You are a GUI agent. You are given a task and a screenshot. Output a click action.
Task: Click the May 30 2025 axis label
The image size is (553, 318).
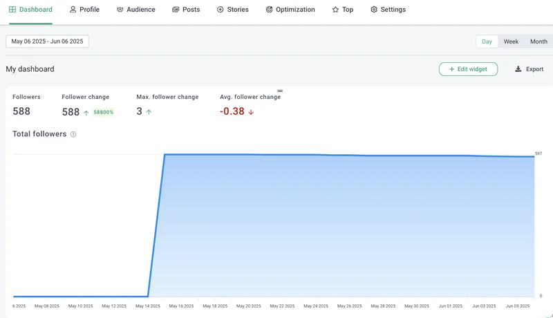click(417, 306)
